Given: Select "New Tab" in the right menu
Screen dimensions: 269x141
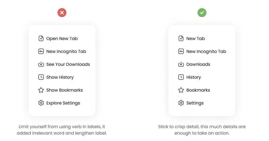Looking at the screenshot, I should pyautogui.click(x=196, y=38).
